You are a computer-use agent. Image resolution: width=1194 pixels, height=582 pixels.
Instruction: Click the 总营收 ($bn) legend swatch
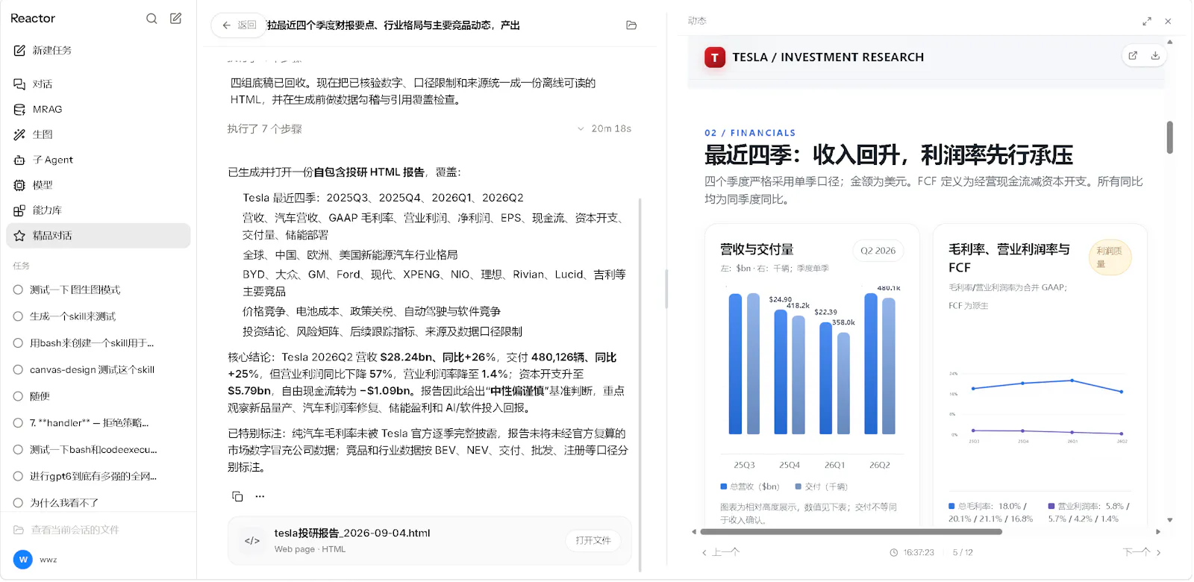pos(724,486)
